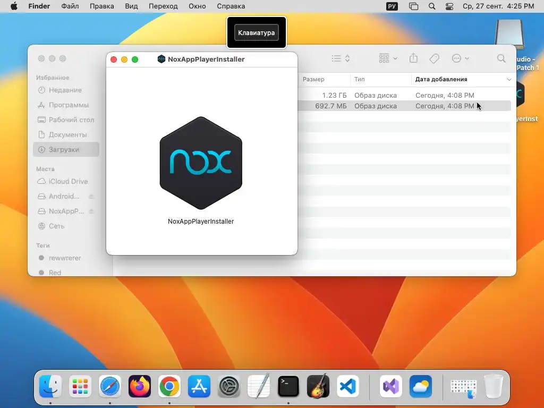Sort by Размер column header

[x=313, y=79]
